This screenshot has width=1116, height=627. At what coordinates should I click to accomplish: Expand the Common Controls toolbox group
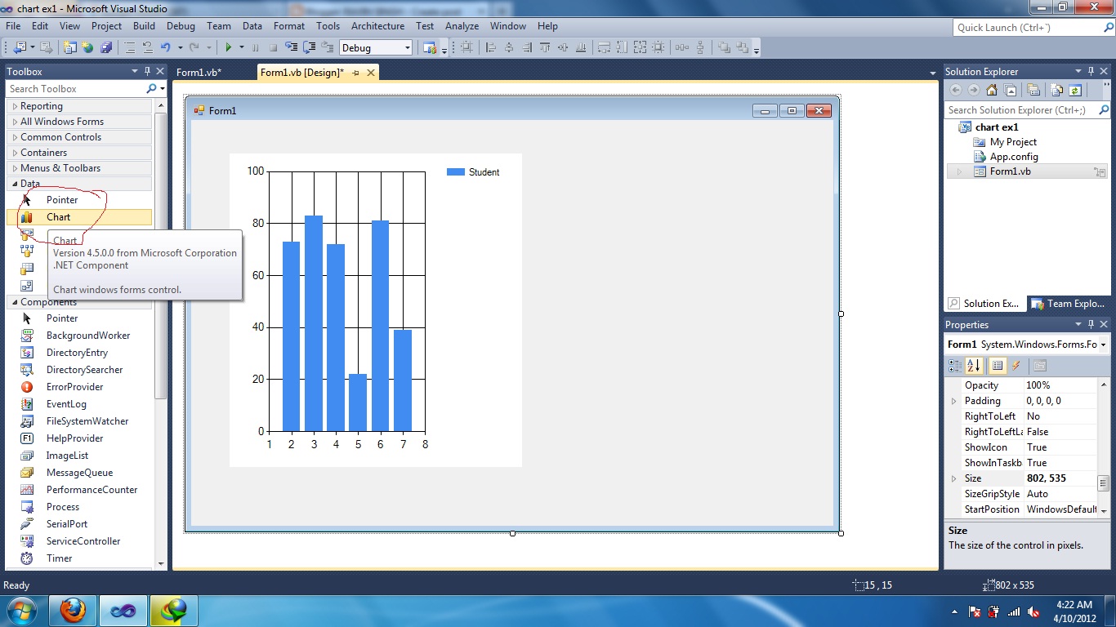point(15,137)
